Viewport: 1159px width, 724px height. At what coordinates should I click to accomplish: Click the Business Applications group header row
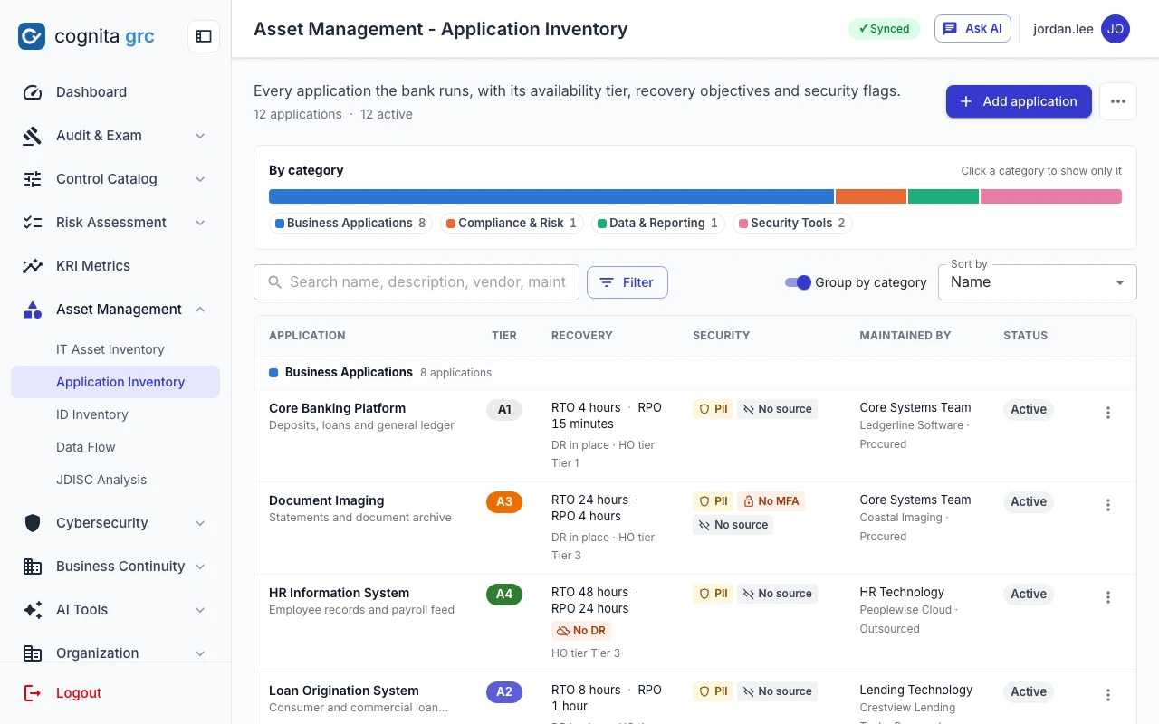point(695,373)
